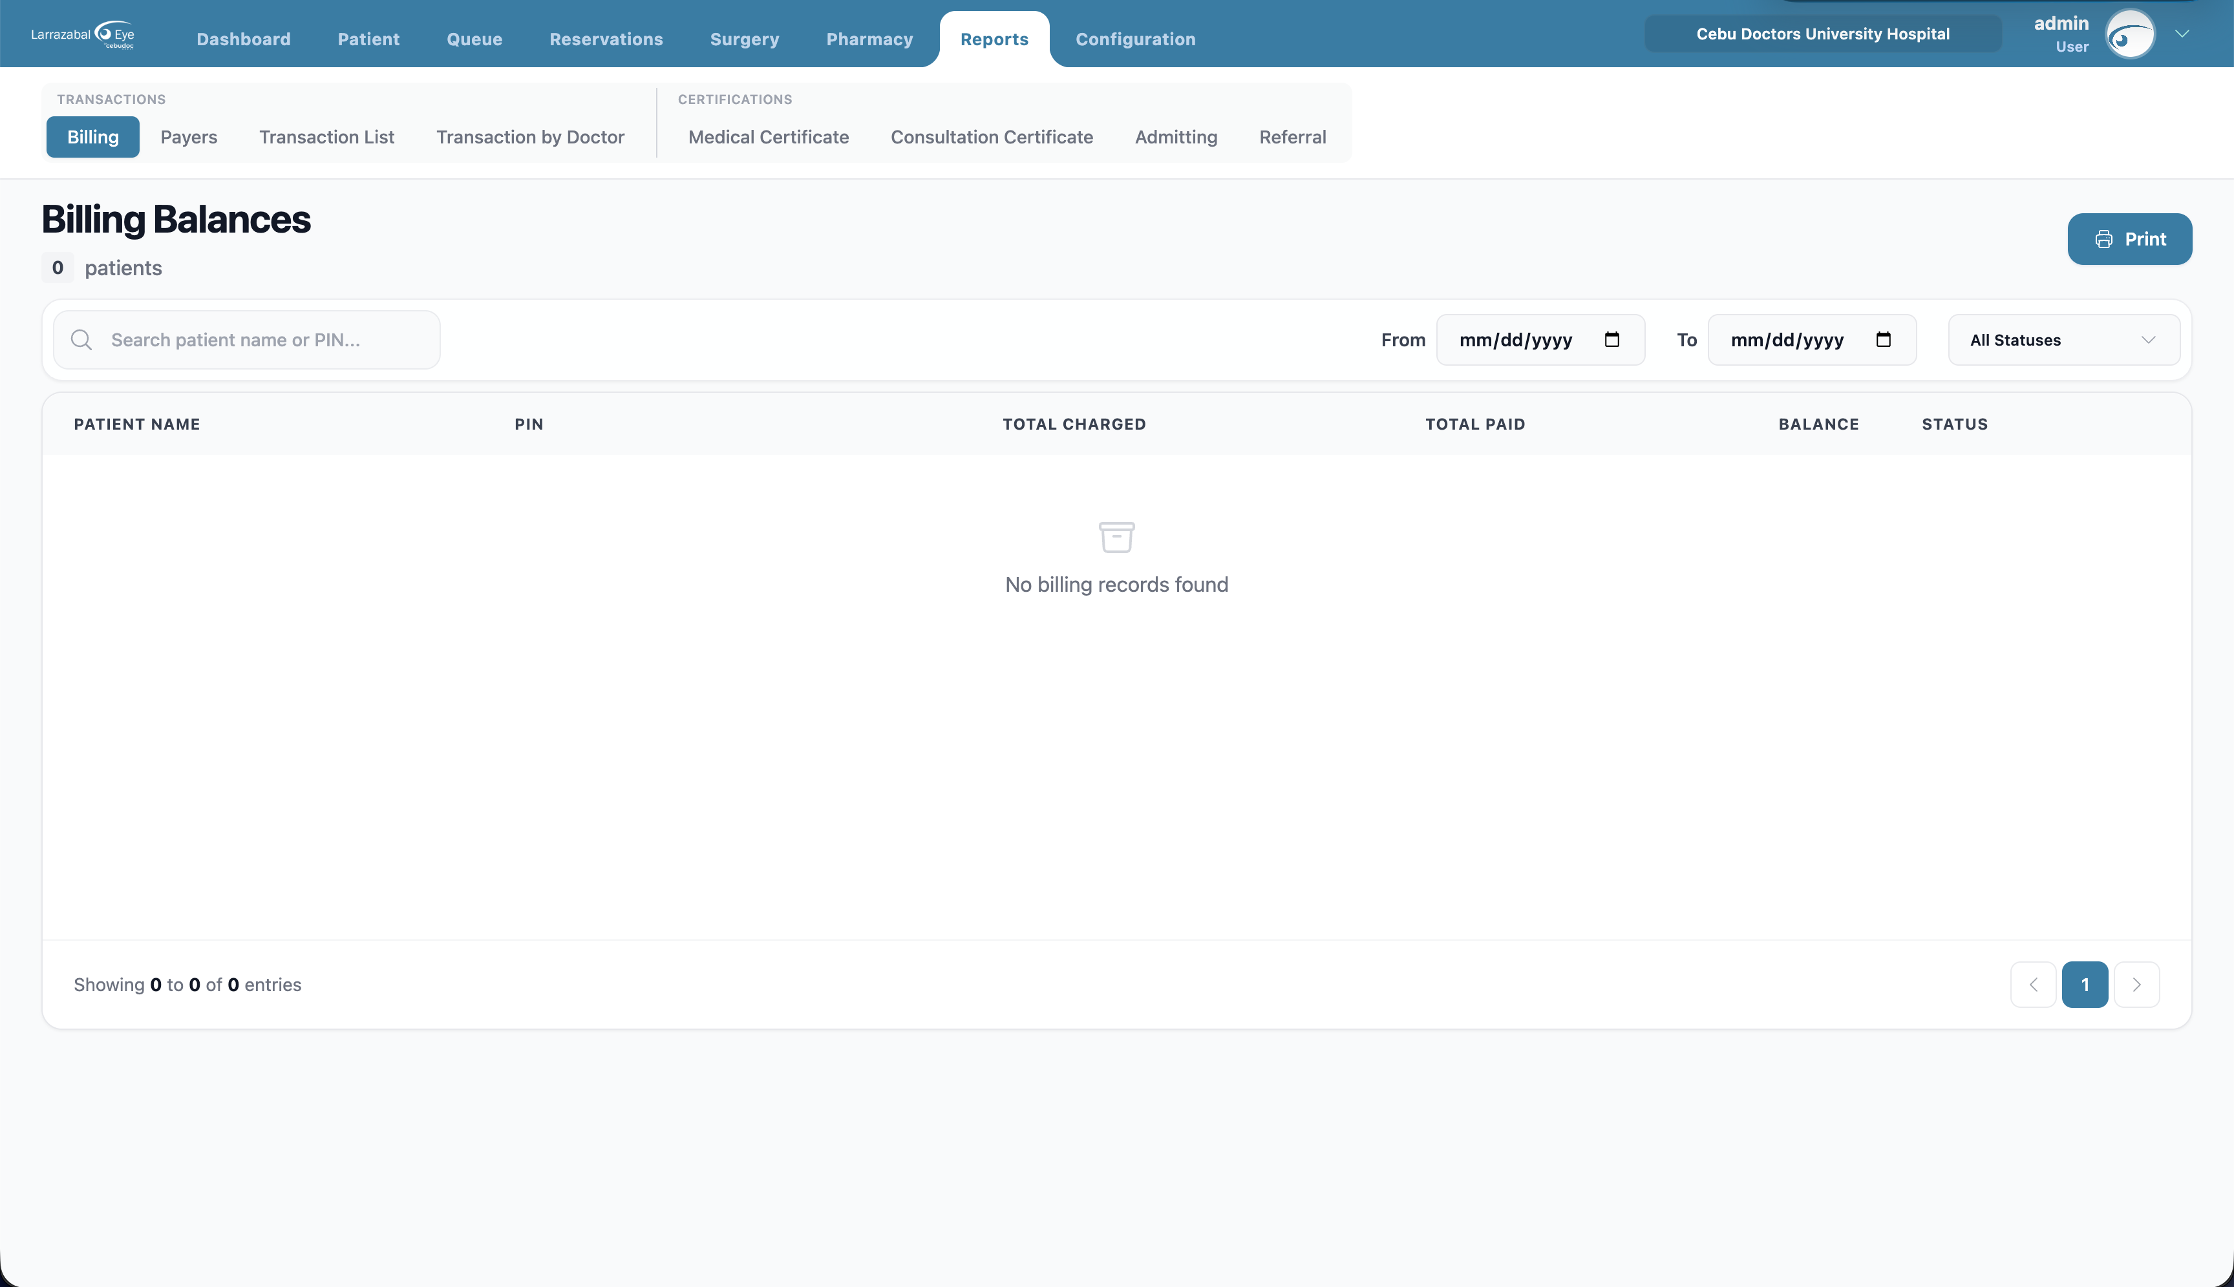Click the Larrazabal Eye logo
The height and width of the screenshot is (1287, 2234).
[82, 36]
